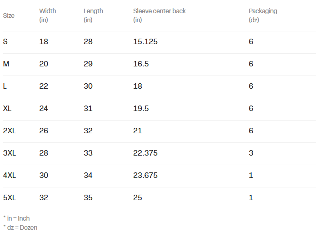Select the S size row label

(x=5, y=41)
